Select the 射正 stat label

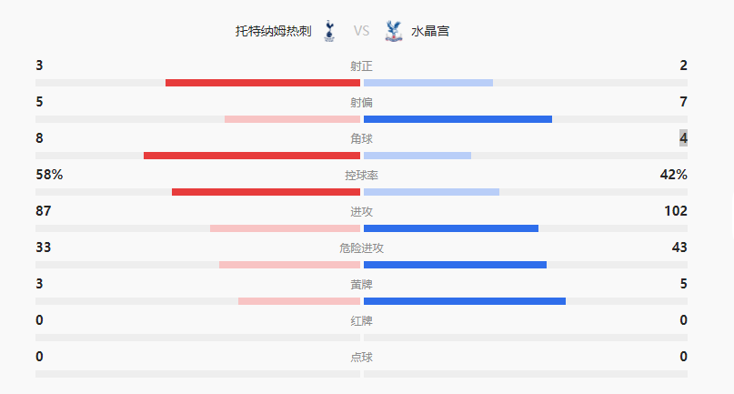point(361,66)
